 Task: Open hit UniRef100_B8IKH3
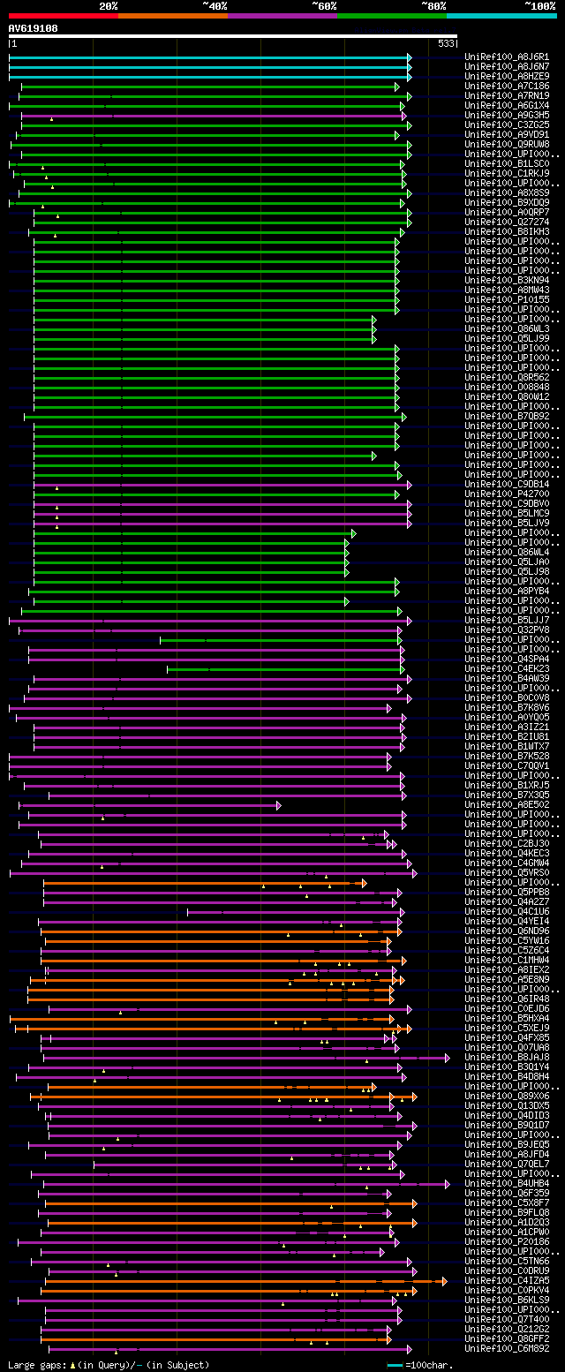[x=507, y=232]
